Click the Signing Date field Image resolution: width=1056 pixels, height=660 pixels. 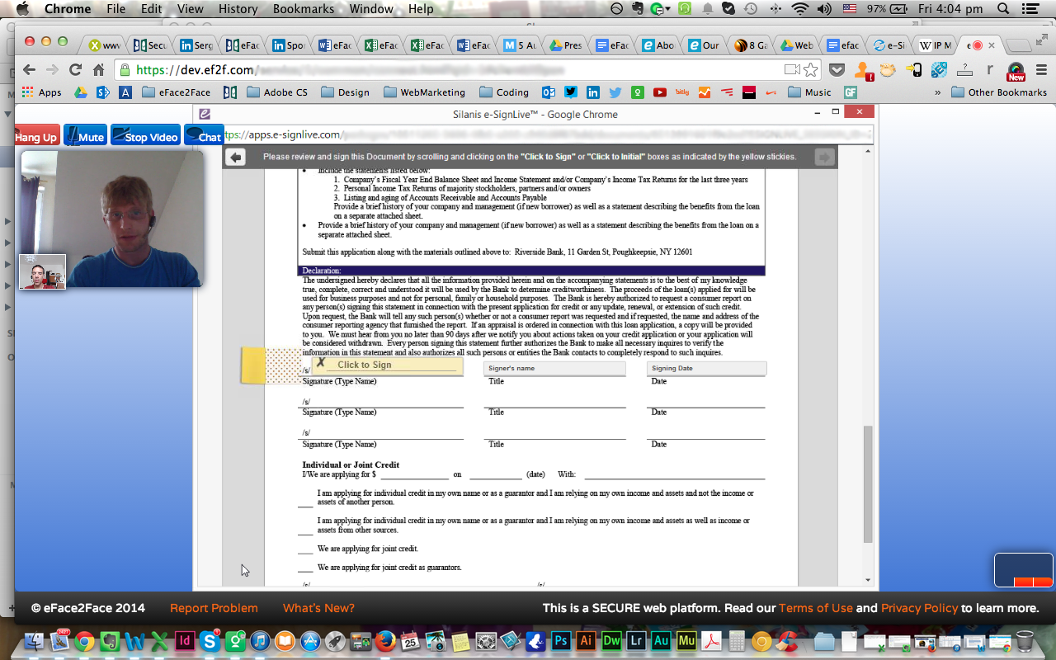[706, 368]
